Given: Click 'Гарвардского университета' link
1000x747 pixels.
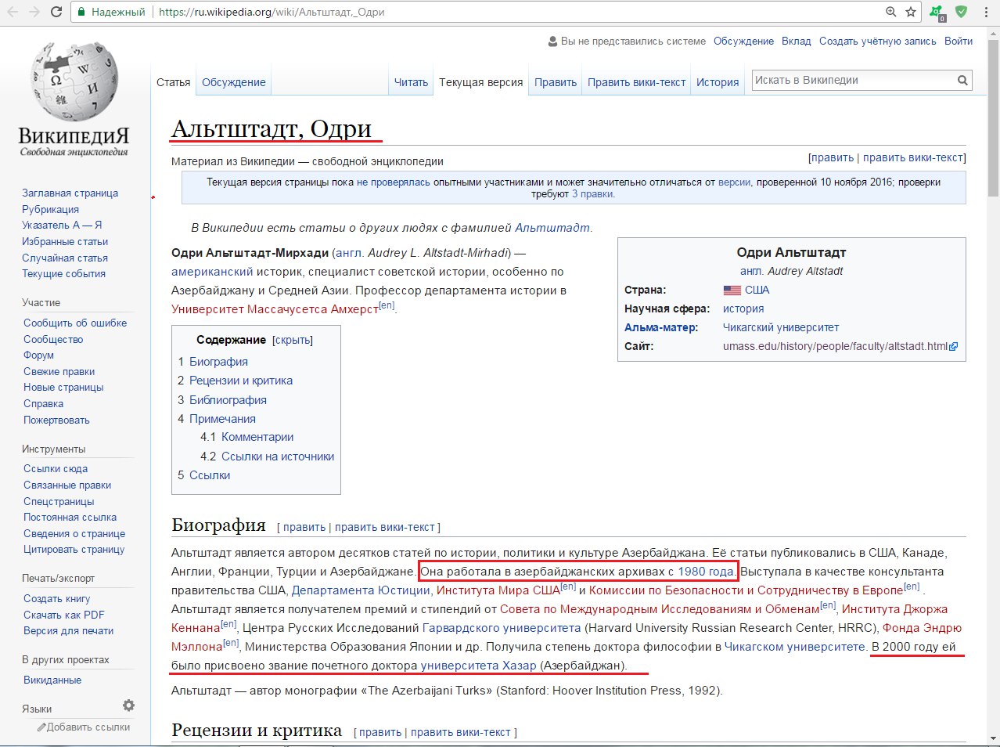Looking at the screenshot, I should tap(502, 628).
